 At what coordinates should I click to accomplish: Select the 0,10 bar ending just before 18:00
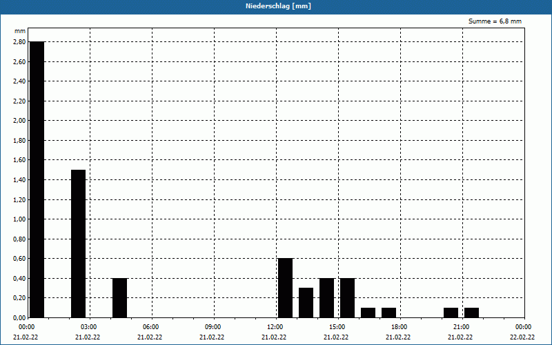click(x=388, y=313)
